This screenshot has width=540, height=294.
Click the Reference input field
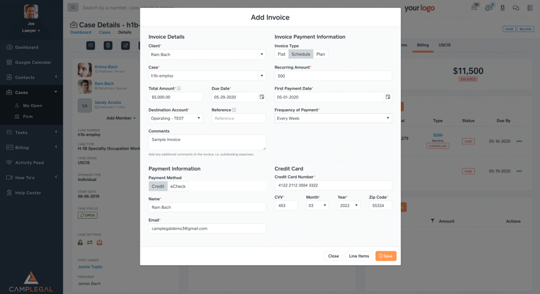(x=239, y=118)
